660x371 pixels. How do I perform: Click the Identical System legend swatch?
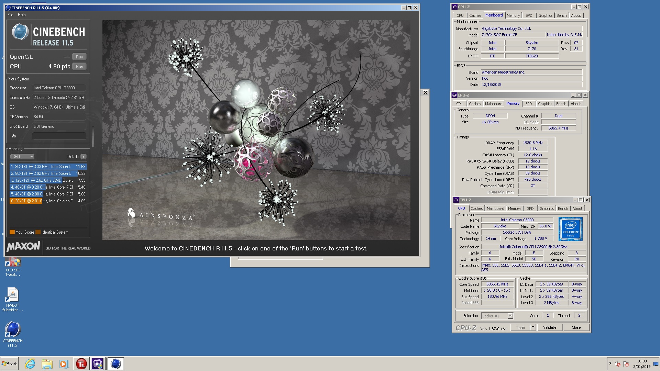click(x=38, y=232)
